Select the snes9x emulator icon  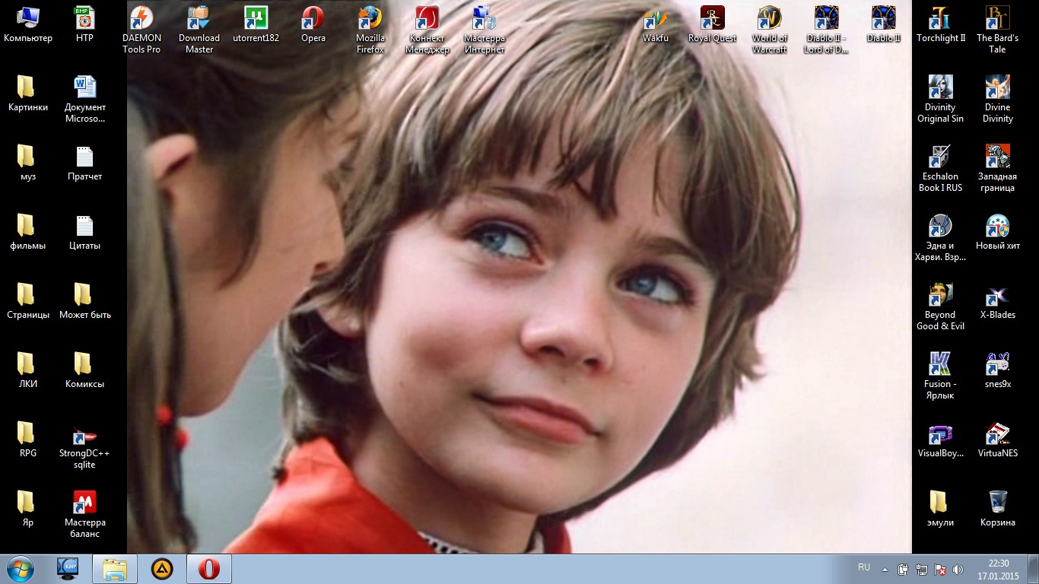tap(997, 370)
